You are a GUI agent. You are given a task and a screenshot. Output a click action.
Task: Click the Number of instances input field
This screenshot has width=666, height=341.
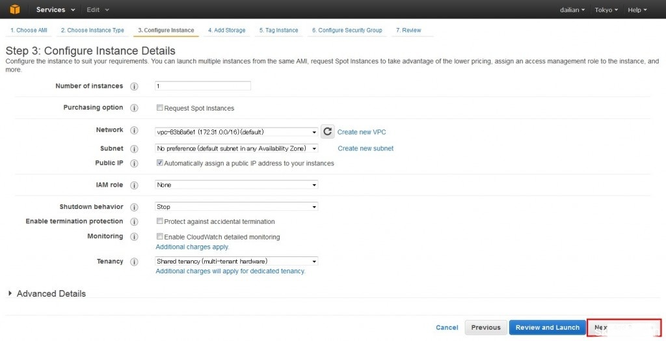click(x=203, y=86)
